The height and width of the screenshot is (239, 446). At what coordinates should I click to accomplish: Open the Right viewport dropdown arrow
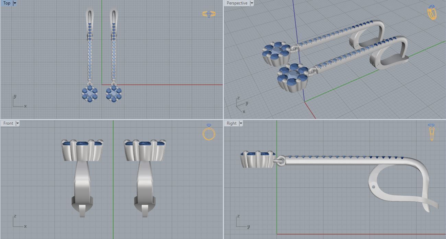pyautogui.click(x=241, y=123)
